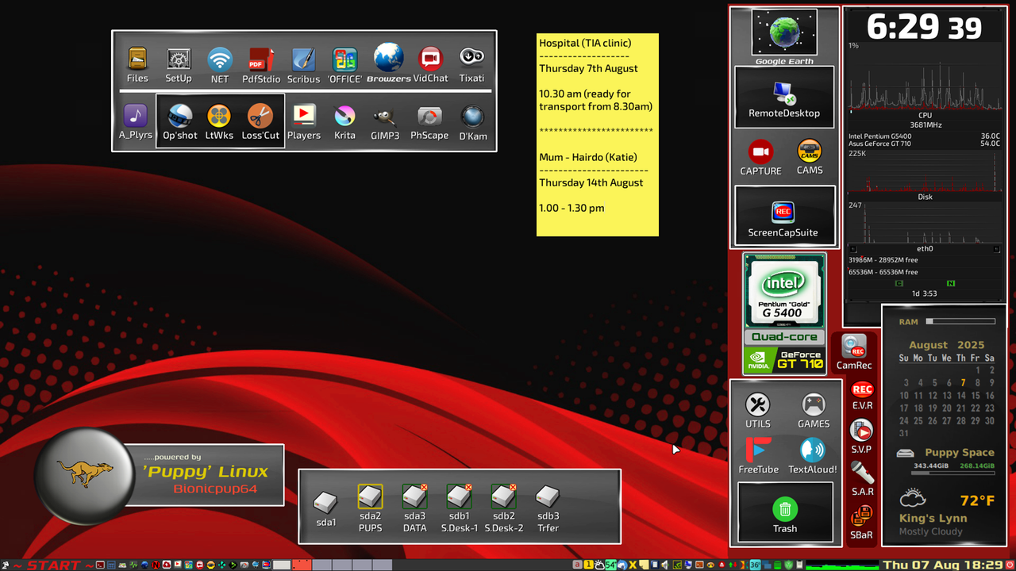Image resolution: width=1016 pixels, height=571 pixels.
Task: Select highlighted date 7 in calendar
Action: [x=963, y=382]
